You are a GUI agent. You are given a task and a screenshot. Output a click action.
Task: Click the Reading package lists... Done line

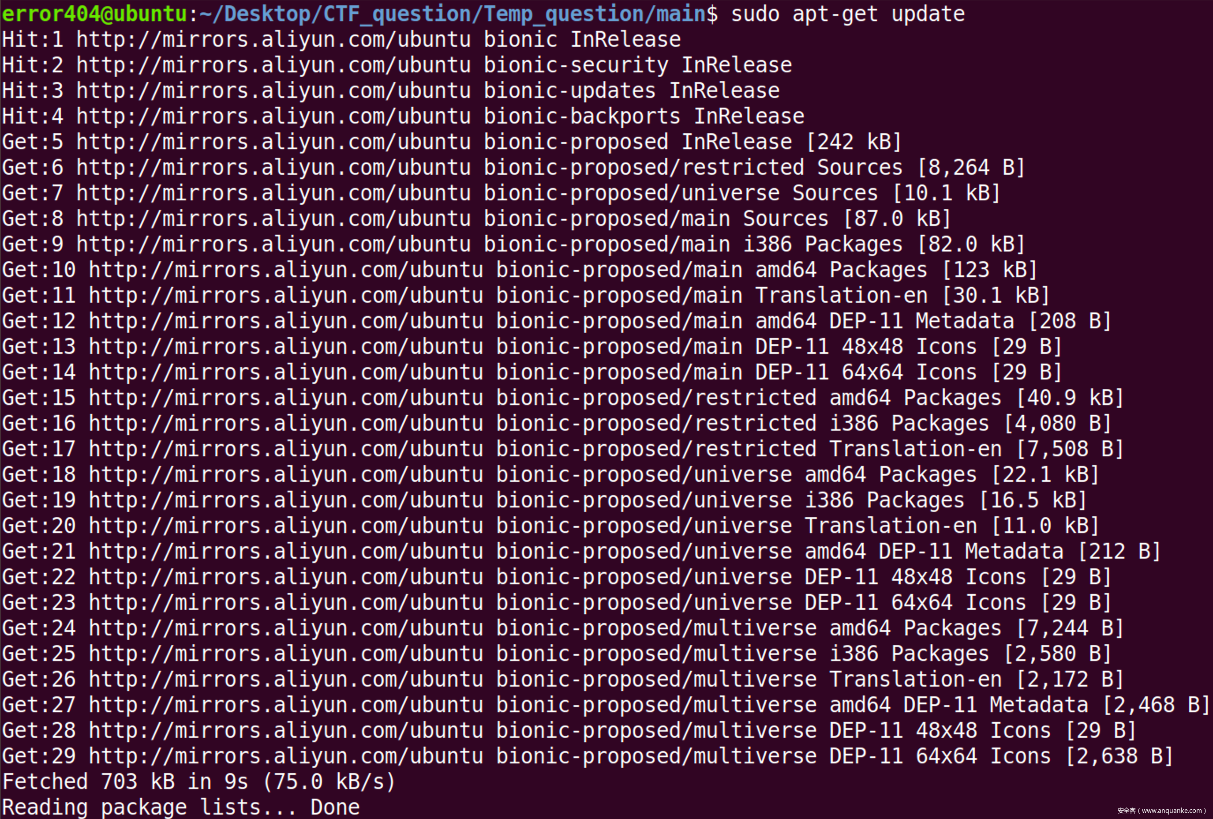pos(180,808)
